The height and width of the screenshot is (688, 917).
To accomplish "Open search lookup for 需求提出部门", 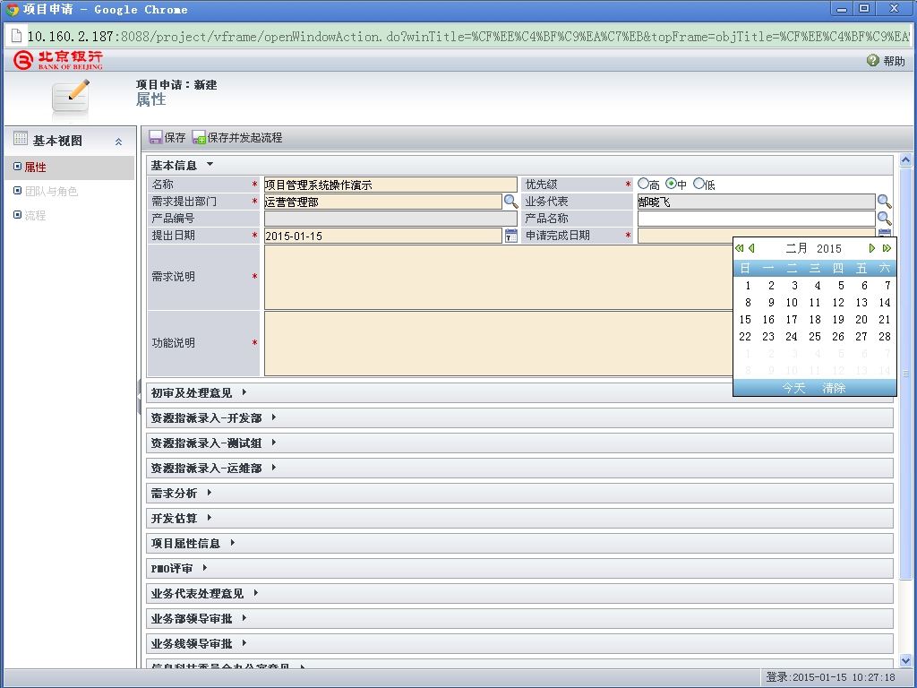I will pyautogui.click(x=510, y=202).
